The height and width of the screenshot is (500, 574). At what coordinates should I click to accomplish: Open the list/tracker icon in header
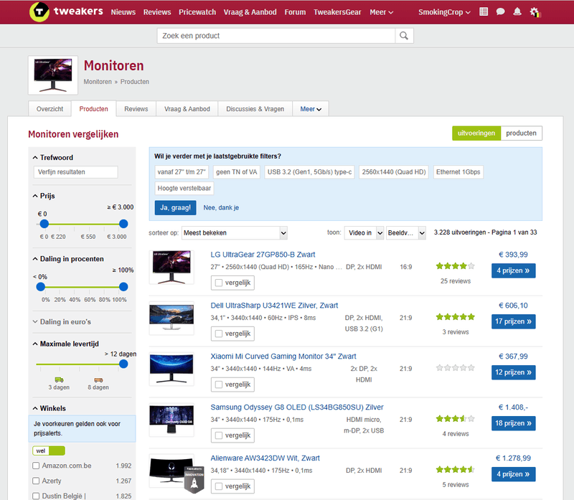click(484, 11)
